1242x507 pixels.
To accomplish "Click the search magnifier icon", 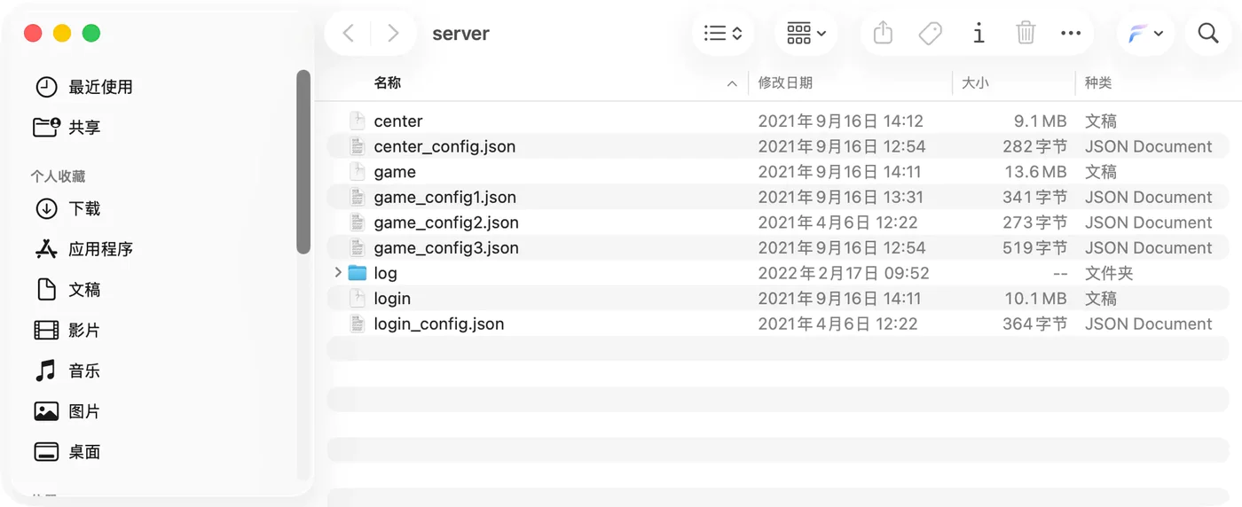I will [x=1207, y=34].
